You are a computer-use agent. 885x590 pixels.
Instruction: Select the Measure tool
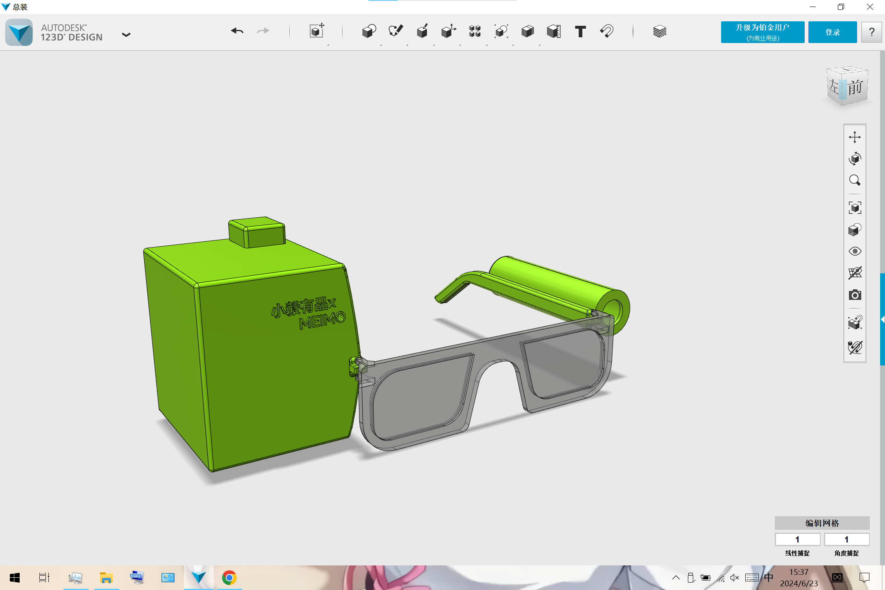click(554, 31)
